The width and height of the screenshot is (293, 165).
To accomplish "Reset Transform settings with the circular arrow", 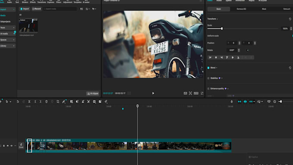I will click(x=290, y=19).
